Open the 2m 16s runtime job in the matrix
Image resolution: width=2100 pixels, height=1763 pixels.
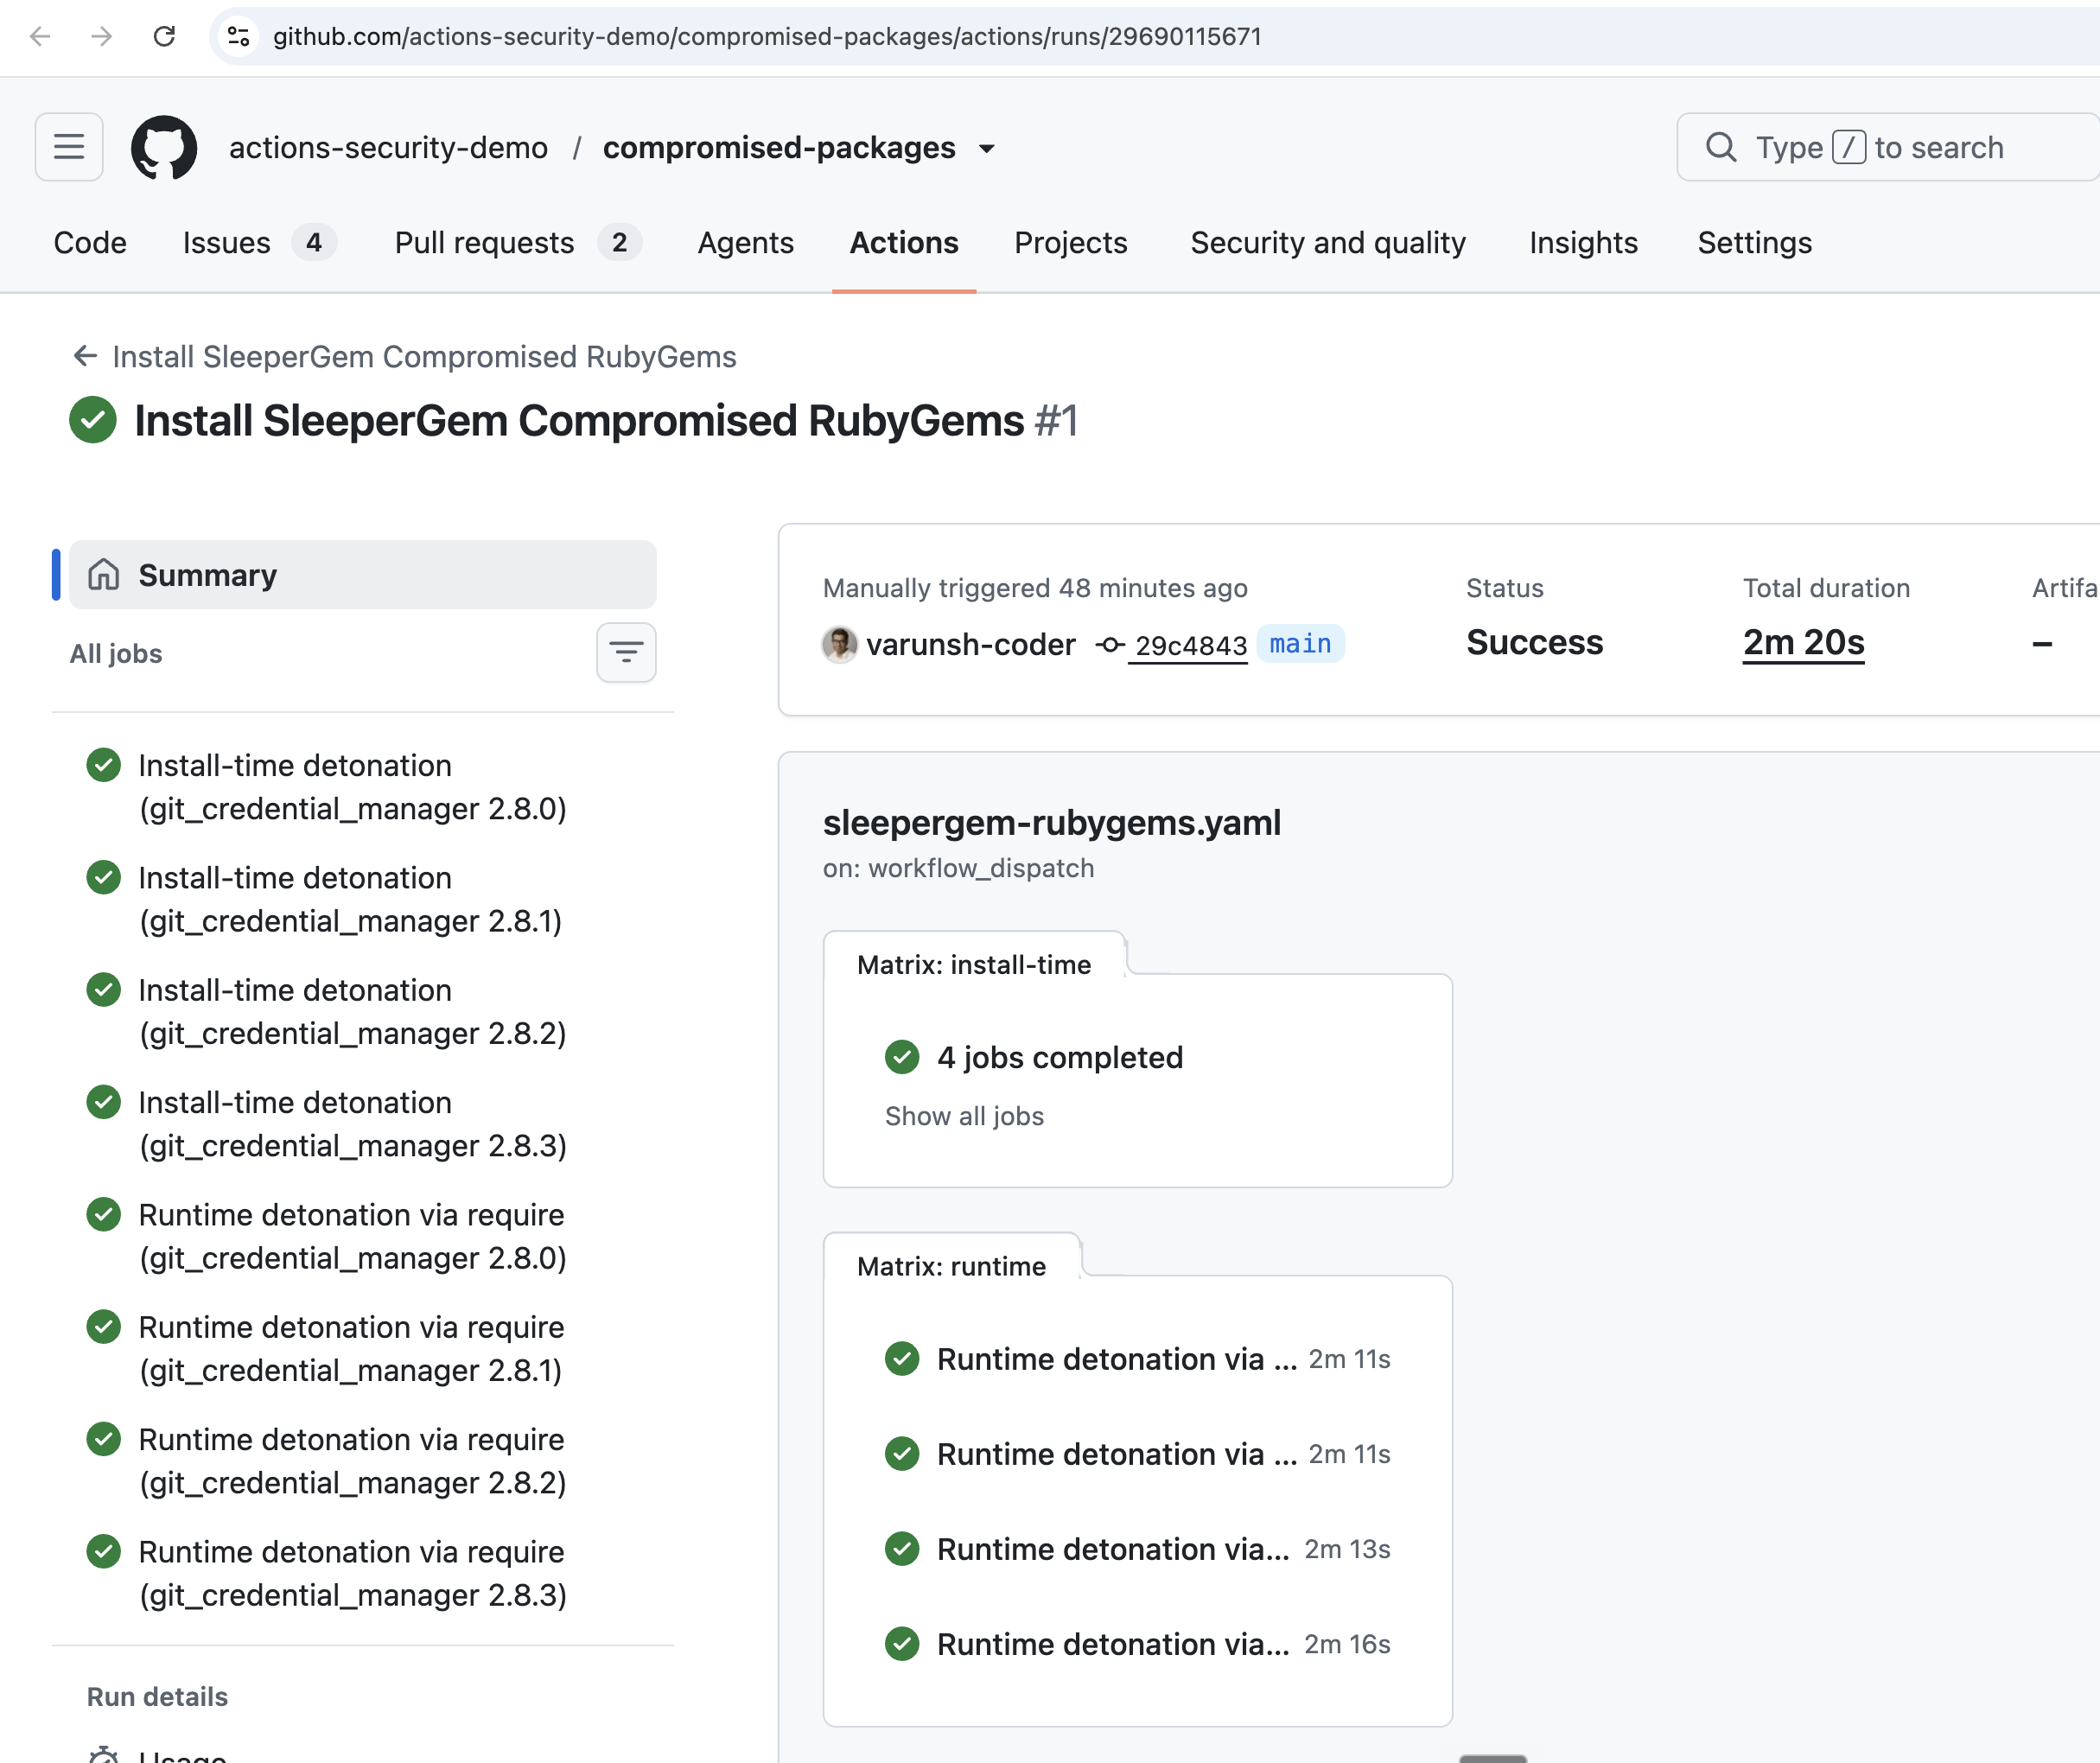coord(1138,1644)
